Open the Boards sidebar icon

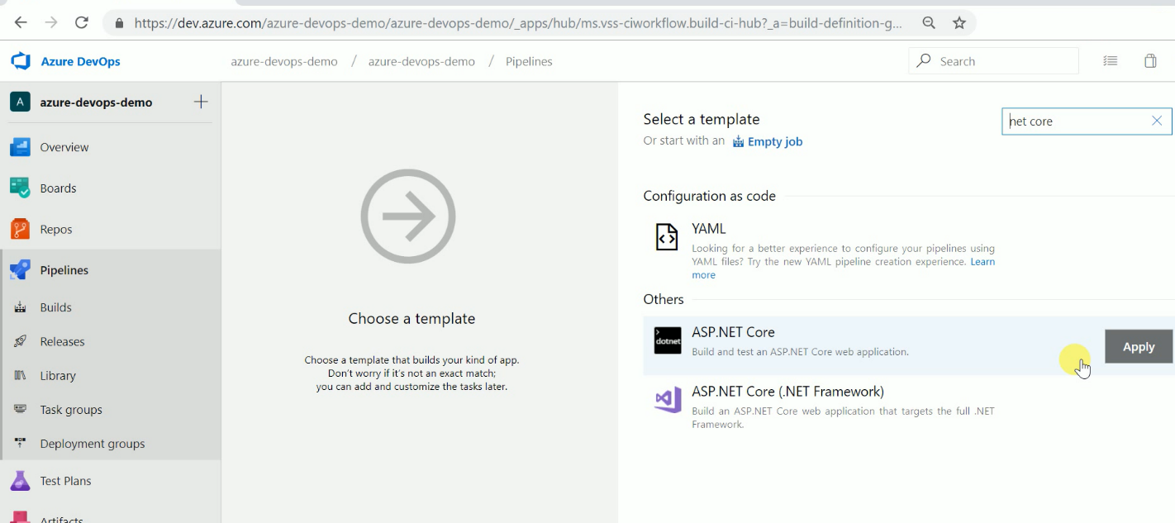pyautogui.click(x=21, y=188)
